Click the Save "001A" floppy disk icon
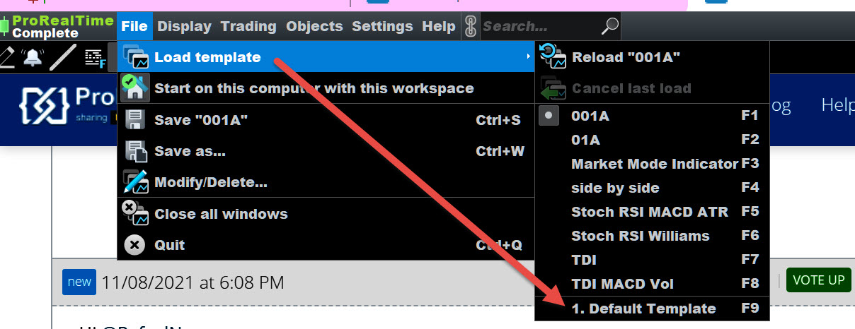The height and width of the screenshot is (329, 855). [x=134, y=120]
